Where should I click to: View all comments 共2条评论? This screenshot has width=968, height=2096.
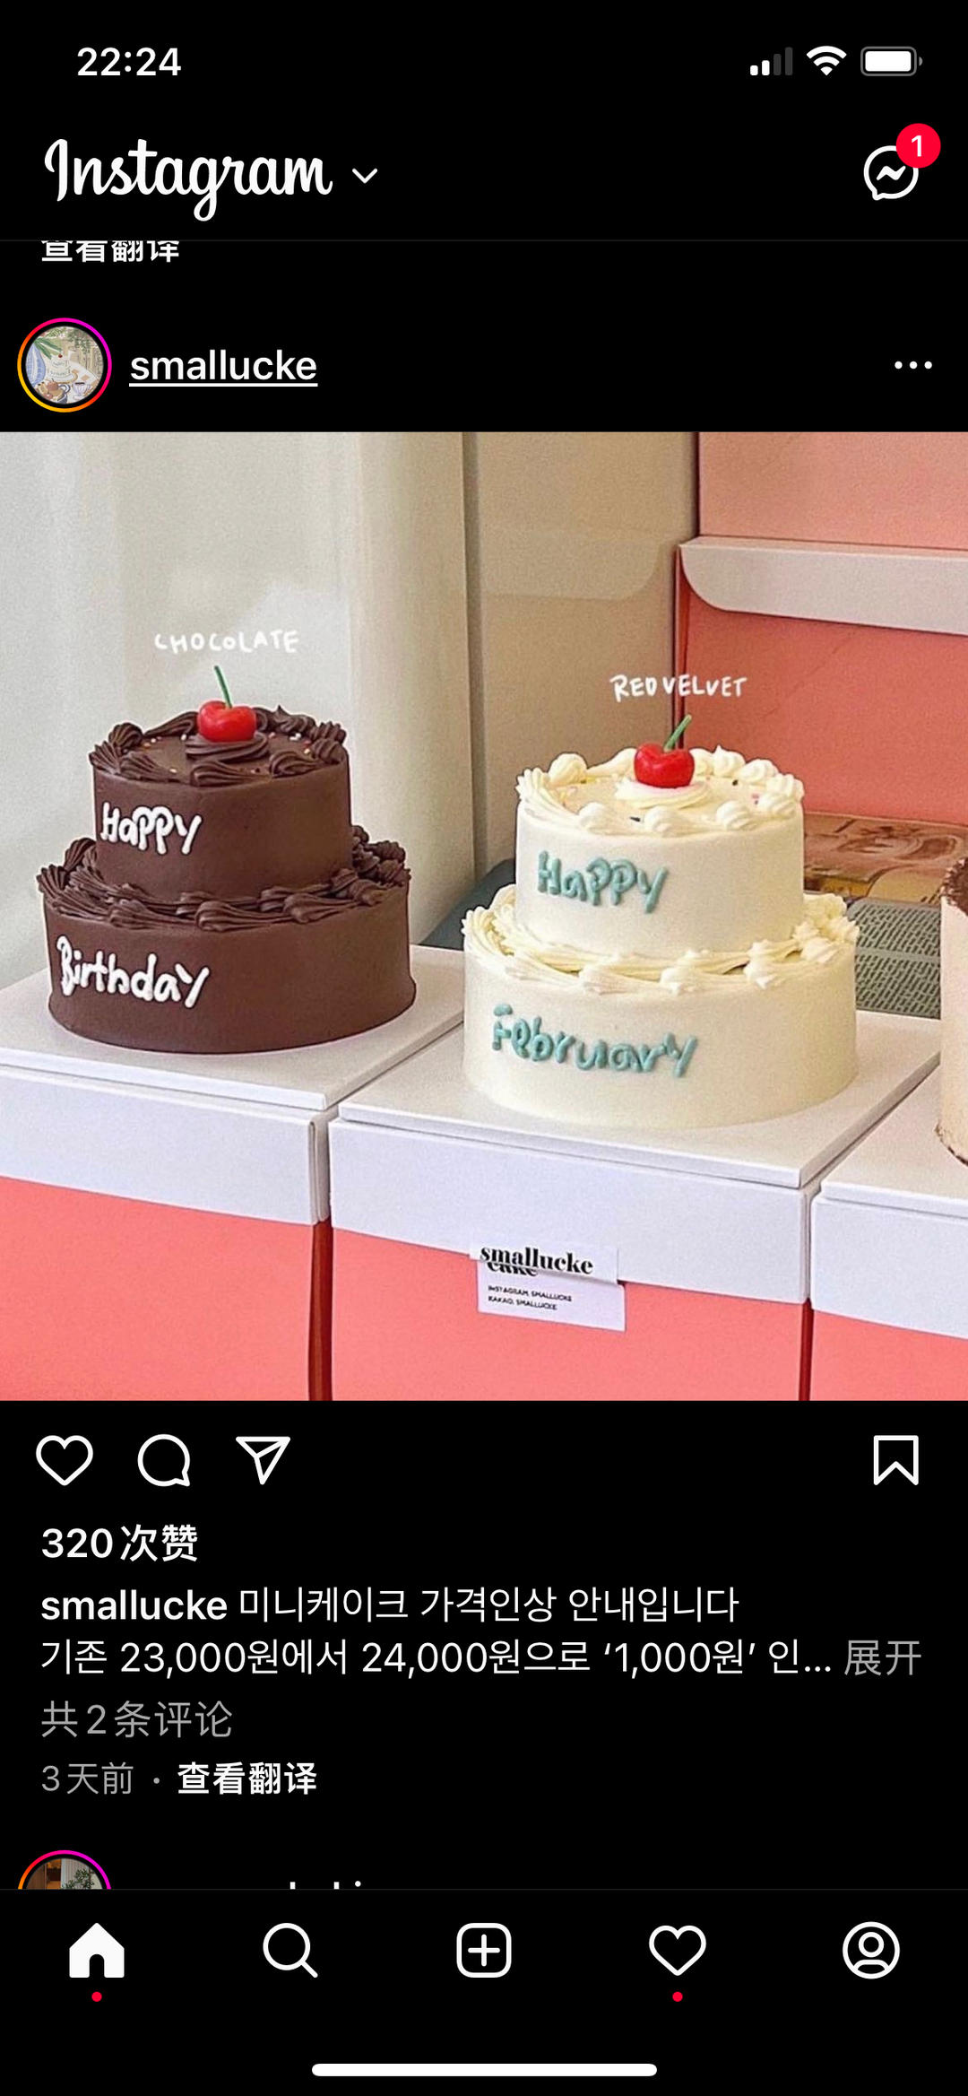pyautogui.click(x=136, y=1719)
